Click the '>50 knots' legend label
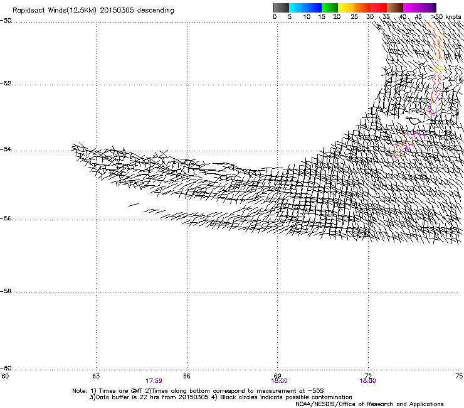This screenshot has width=464, height=408. [x=446, y=17]
